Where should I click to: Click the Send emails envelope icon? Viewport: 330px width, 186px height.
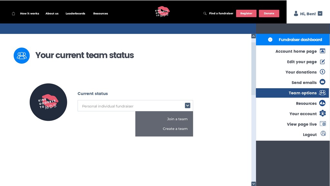[x=322, y=82]
